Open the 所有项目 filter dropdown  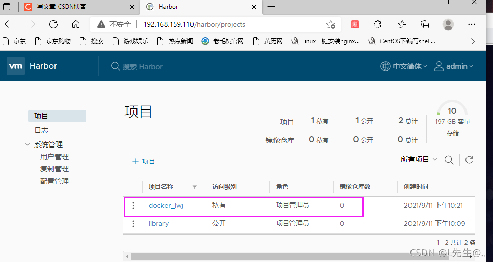pos(419,159)
